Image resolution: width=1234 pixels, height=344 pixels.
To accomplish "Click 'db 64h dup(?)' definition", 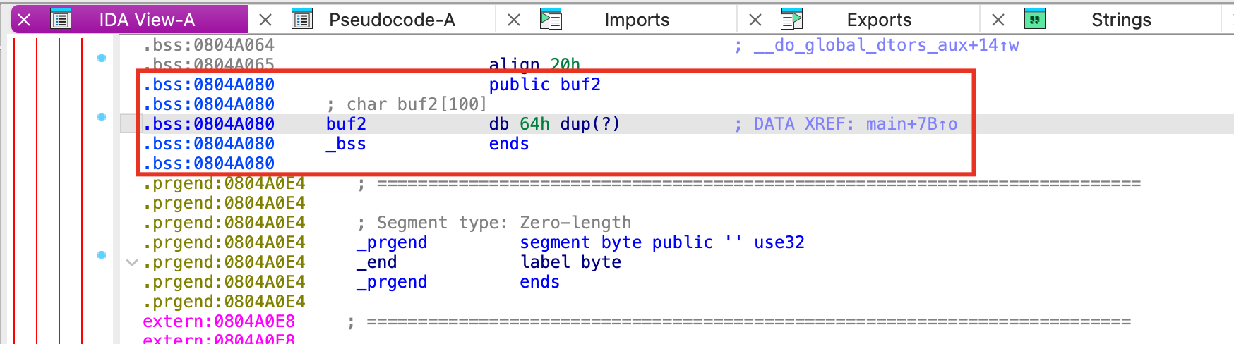I will pyautogui.click(x=554, y=124).
